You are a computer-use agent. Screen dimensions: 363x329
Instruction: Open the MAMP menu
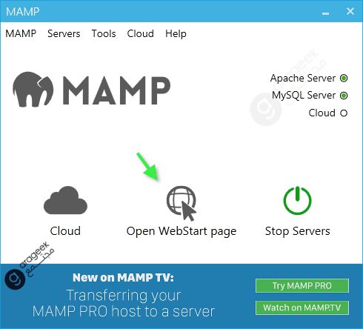(21, 33)
